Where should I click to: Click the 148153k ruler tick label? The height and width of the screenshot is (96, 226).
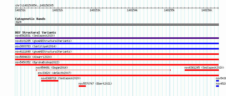(95, 10)
